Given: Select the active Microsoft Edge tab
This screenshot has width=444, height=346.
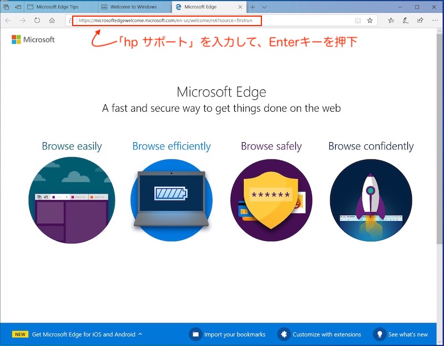Looking at the screenshot, I should pyautogui.click(x=209, y=7).
